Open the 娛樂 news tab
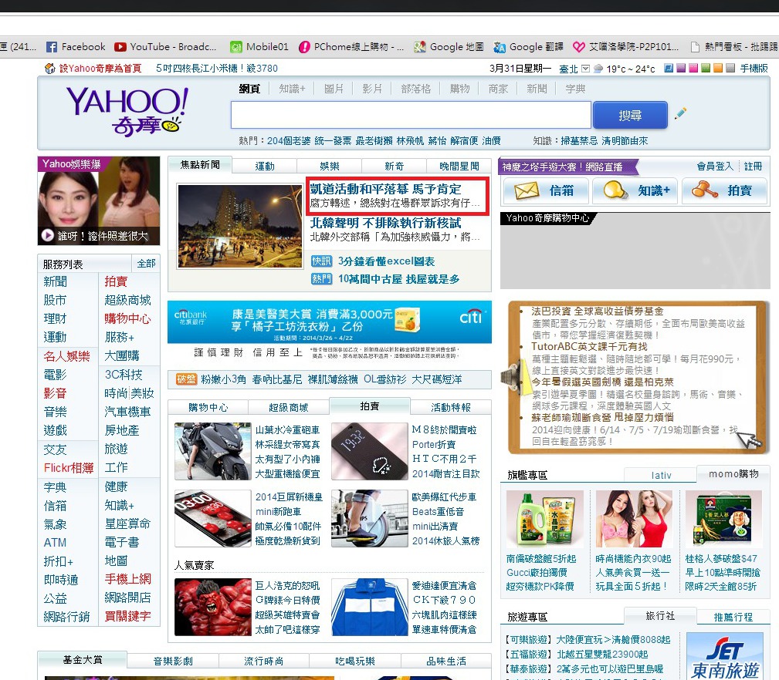The width and height of the screenshot is (779, 680). (x=330, y=166)
